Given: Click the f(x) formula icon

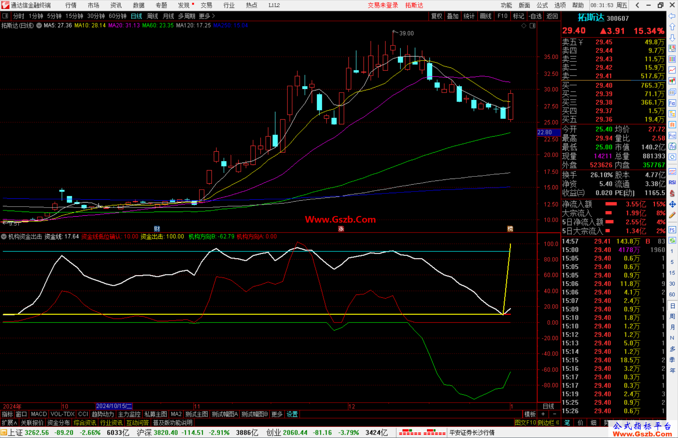Looking at the screenshot, I should pyautogui.click(x=672, y=146).
